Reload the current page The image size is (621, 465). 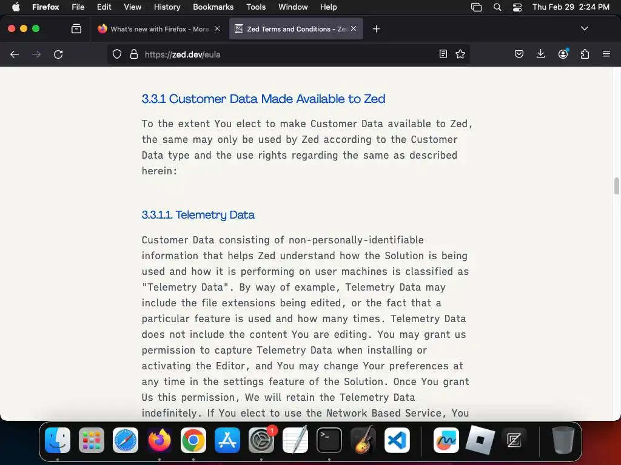[58, 54]
